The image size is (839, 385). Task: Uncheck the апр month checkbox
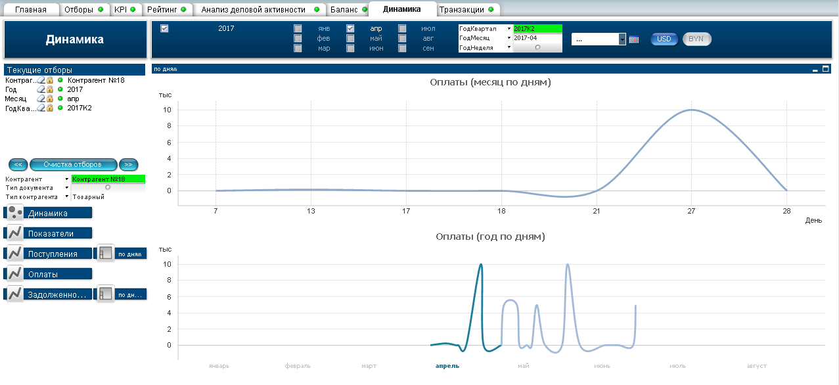pyautogui.click(x=351, y=29)
